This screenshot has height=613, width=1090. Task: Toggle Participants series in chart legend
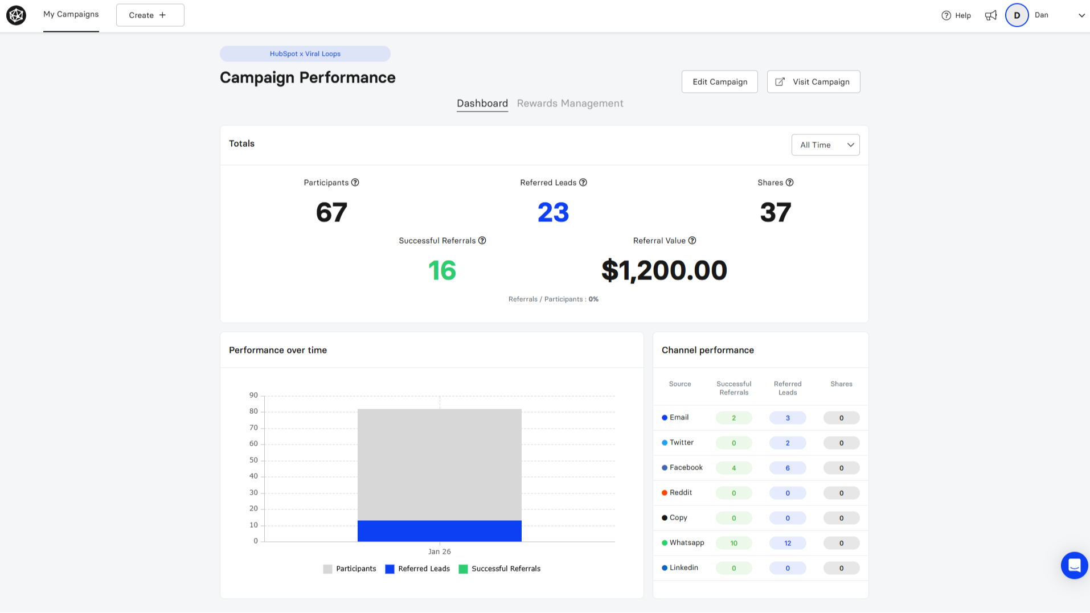click(349, 569)
